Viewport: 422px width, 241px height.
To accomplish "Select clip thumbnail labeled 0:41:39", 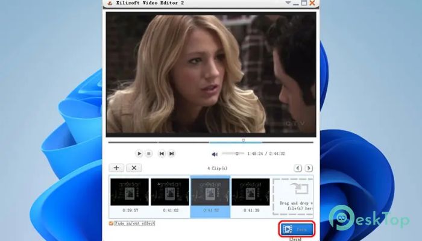I will (251, 192).
